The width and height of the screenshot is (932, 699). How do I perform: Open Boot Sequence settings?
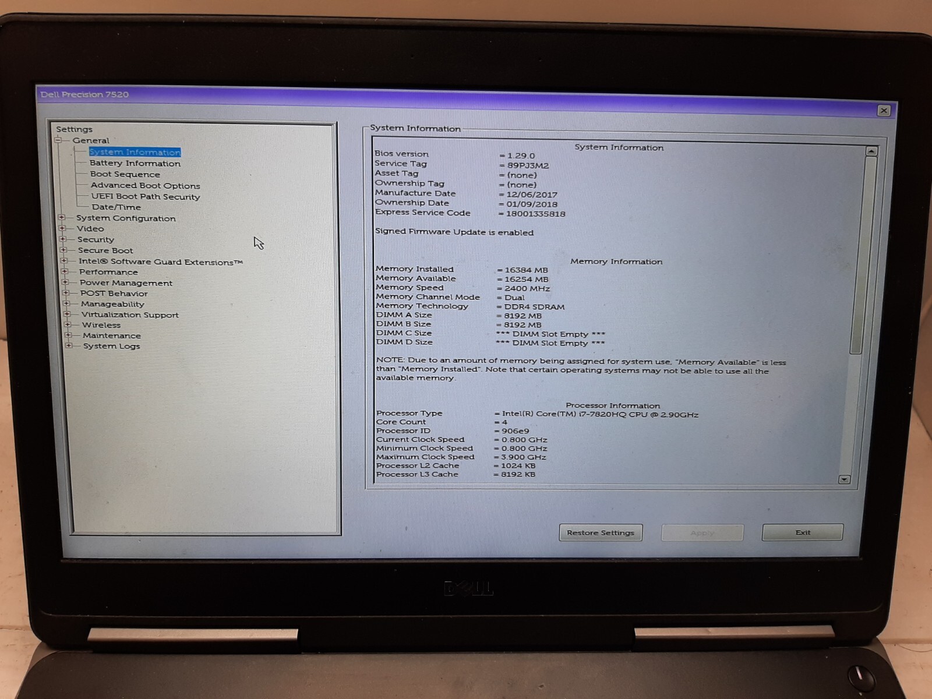click(125, 174)
